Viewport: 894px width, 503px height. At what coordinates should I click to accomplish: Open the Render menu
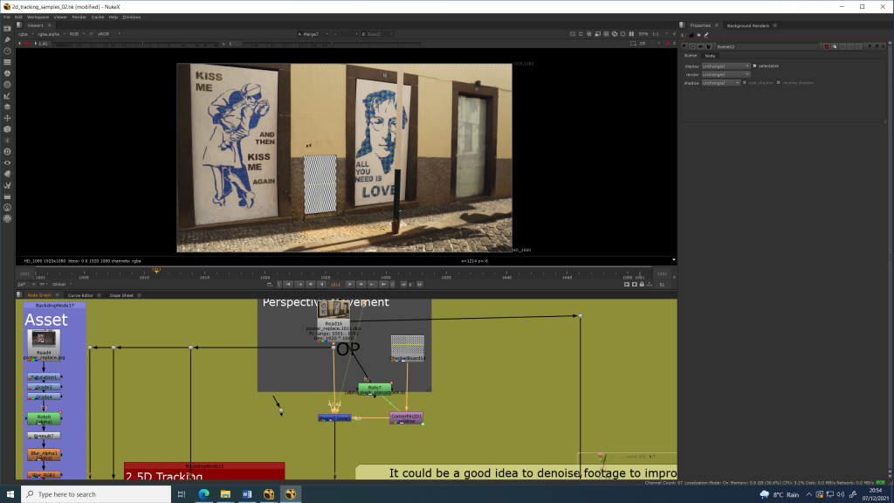tap(79, 17)
